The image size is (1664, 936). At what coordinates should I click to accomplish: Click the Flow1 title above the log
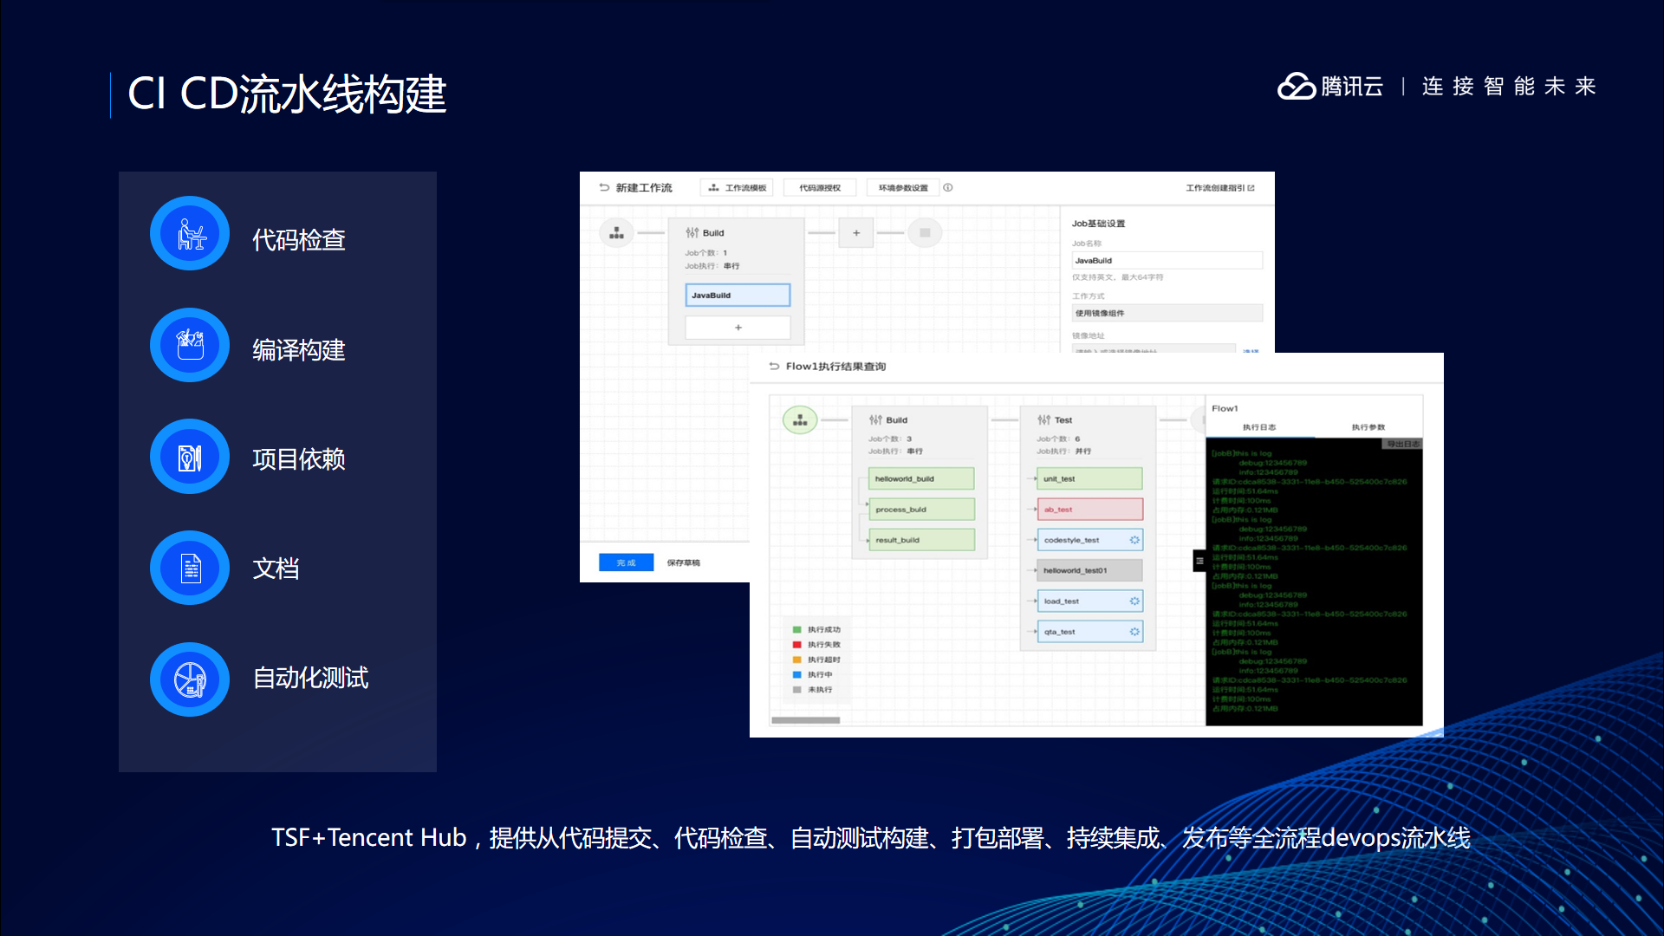[x=1225, y=408]
